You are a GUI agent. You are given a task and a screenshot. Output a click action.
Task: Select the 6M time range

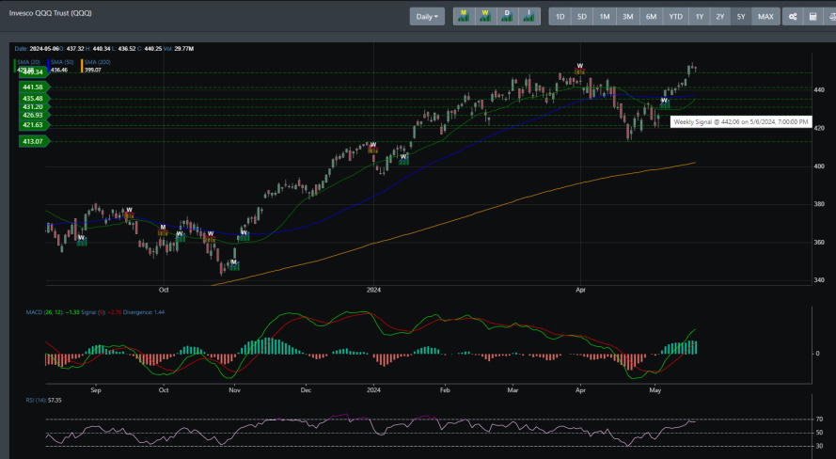pyautogui.click(x=651, y=17)
